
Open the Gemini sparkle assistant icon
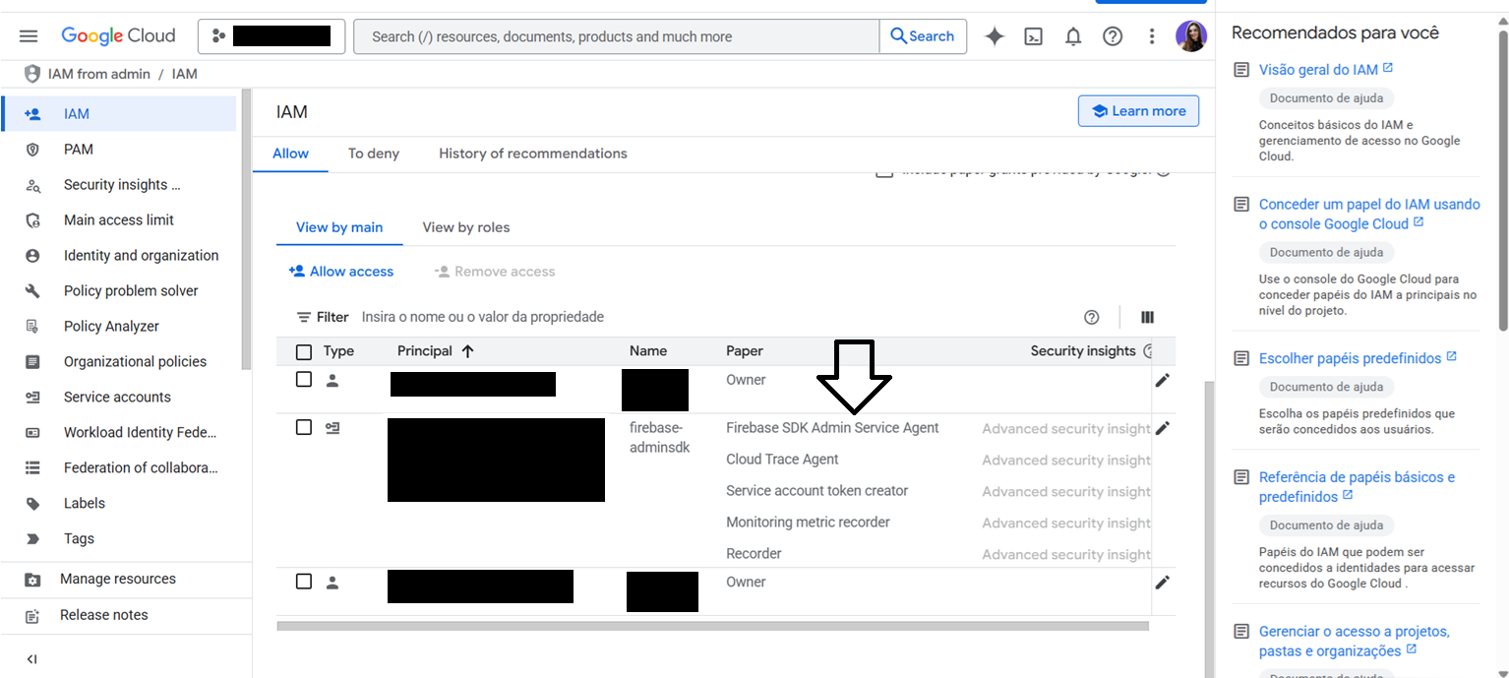995,36
